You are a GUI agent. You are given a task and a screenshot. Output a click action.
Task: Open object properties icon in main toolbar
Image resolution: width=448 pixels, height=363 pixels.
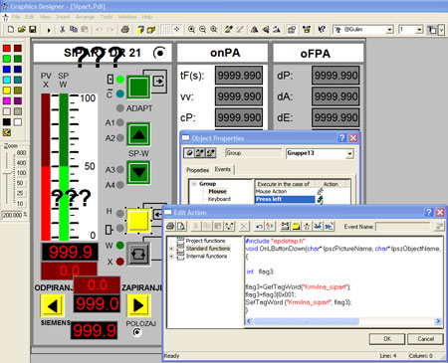click(x=292, y=30)
